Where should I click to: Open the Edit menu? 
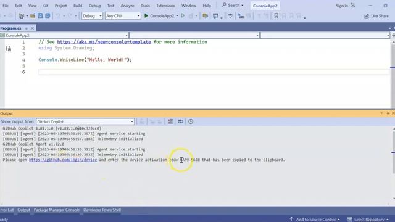[x=18, y=6]
